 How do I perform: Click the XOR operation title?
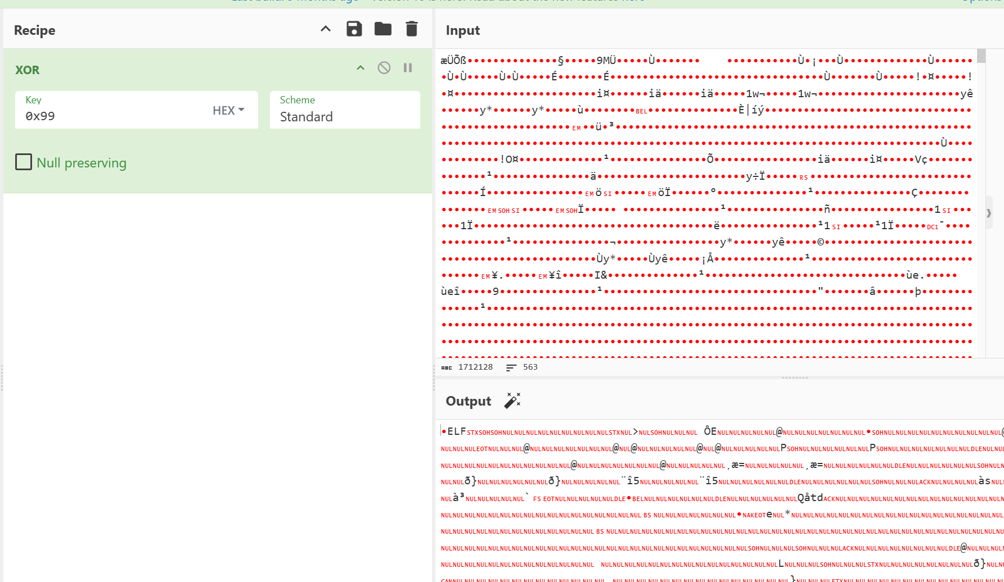tap(28, 70)
